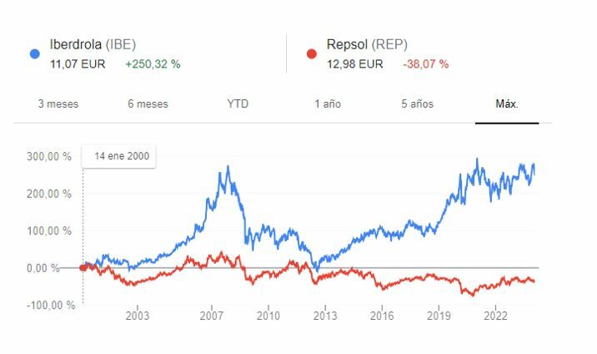Click the 2013 label on the time axis
This screenshot has height=354, width=597.
325,316
